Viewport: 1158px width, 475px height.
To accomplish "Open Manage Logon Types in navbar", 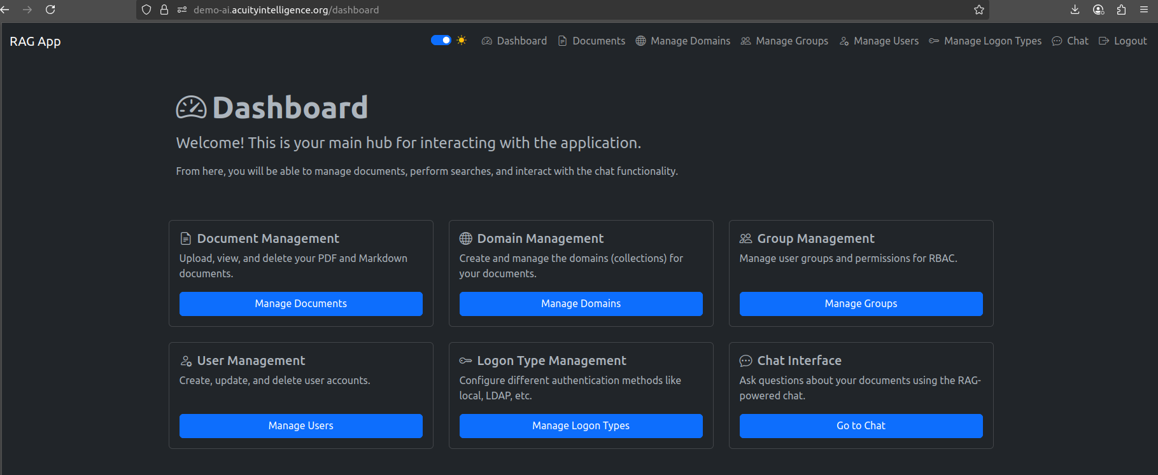I will 985,41.
